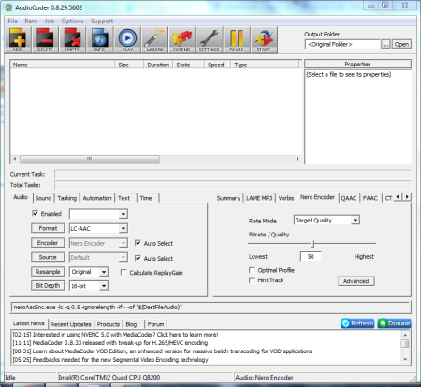
Task: Open the Products news tab
Action: tap(109, 324)
